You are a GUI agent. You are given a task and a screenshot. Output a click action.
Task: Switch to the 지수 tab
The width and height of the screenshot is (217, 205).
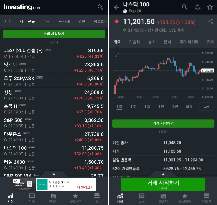(8, 21)
